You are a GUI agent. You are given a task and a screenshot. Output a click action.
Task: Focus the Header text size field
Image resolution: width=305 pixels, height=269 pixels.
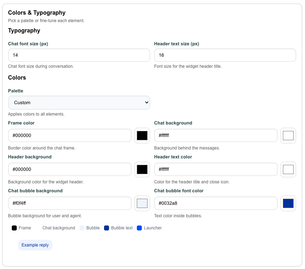click(x=225, y=55)
